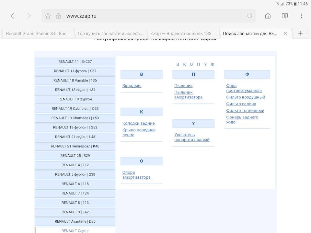Open RENAULT 9 | L42 model

tap(75, 212)
